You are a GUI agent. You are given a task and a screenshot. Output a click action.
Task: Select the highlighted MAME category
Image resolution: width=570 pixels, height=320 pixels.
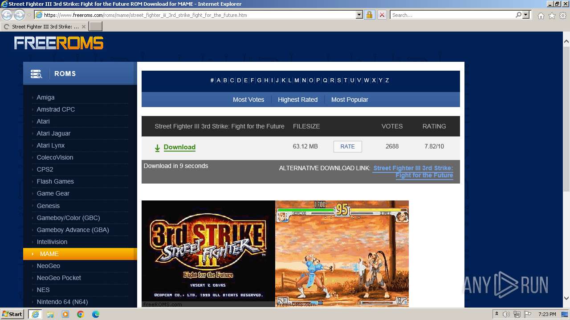pyautogui.click(x=80, y=254)
